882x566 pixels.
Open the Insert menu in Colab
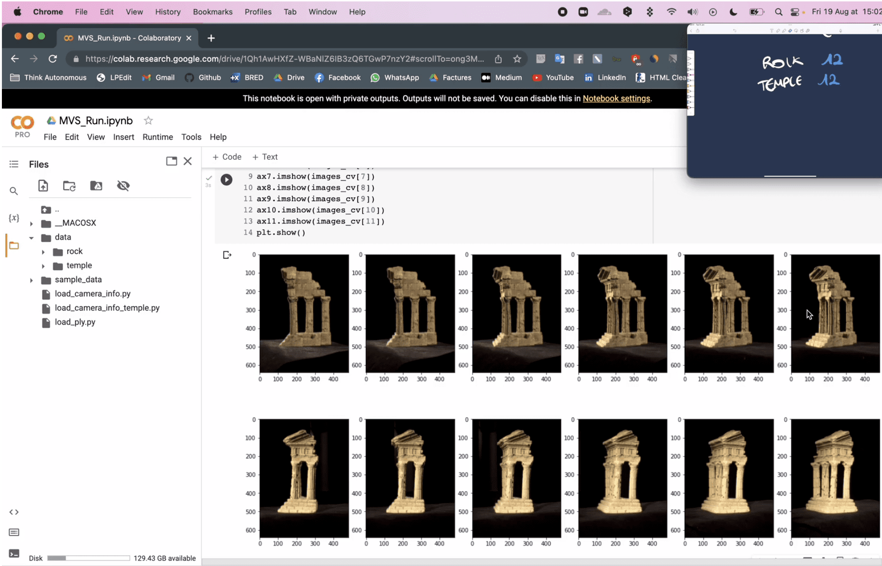pyautogui.click(x=123, y=137)
